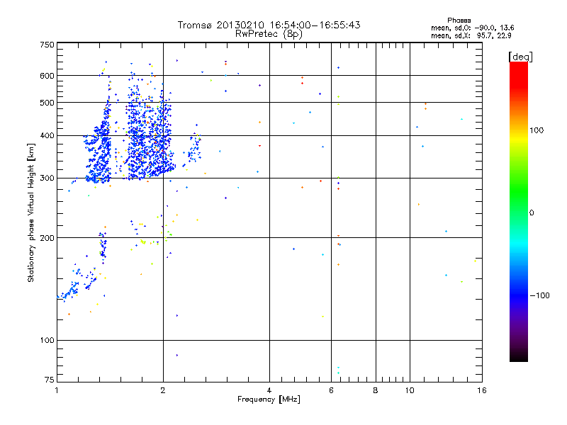The height and width of the screenshot is (425, 567).
Task: Click the 'mean, sd,O: -90.0, 13.6' line
Action: coord(472,28)
